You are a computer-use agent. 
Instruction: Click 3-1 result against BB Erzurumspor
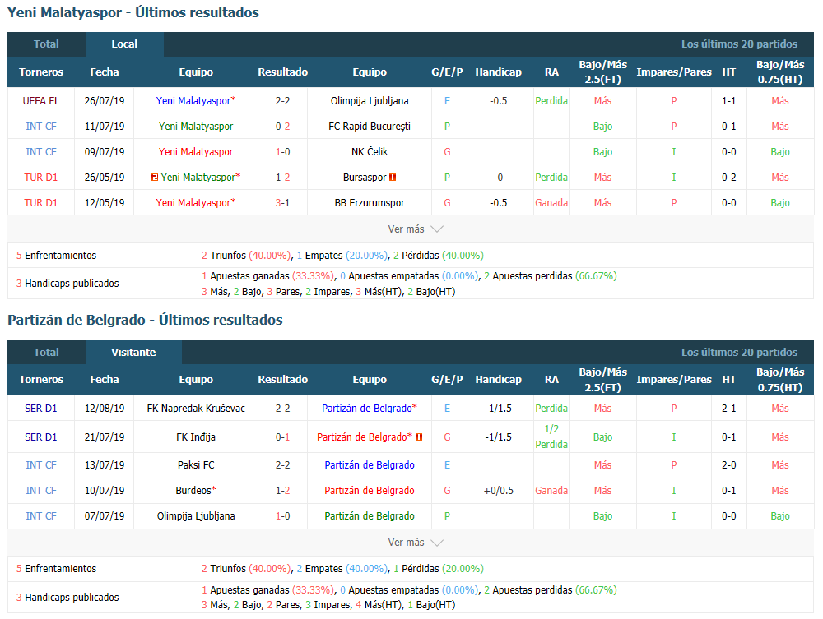point(283,203)
